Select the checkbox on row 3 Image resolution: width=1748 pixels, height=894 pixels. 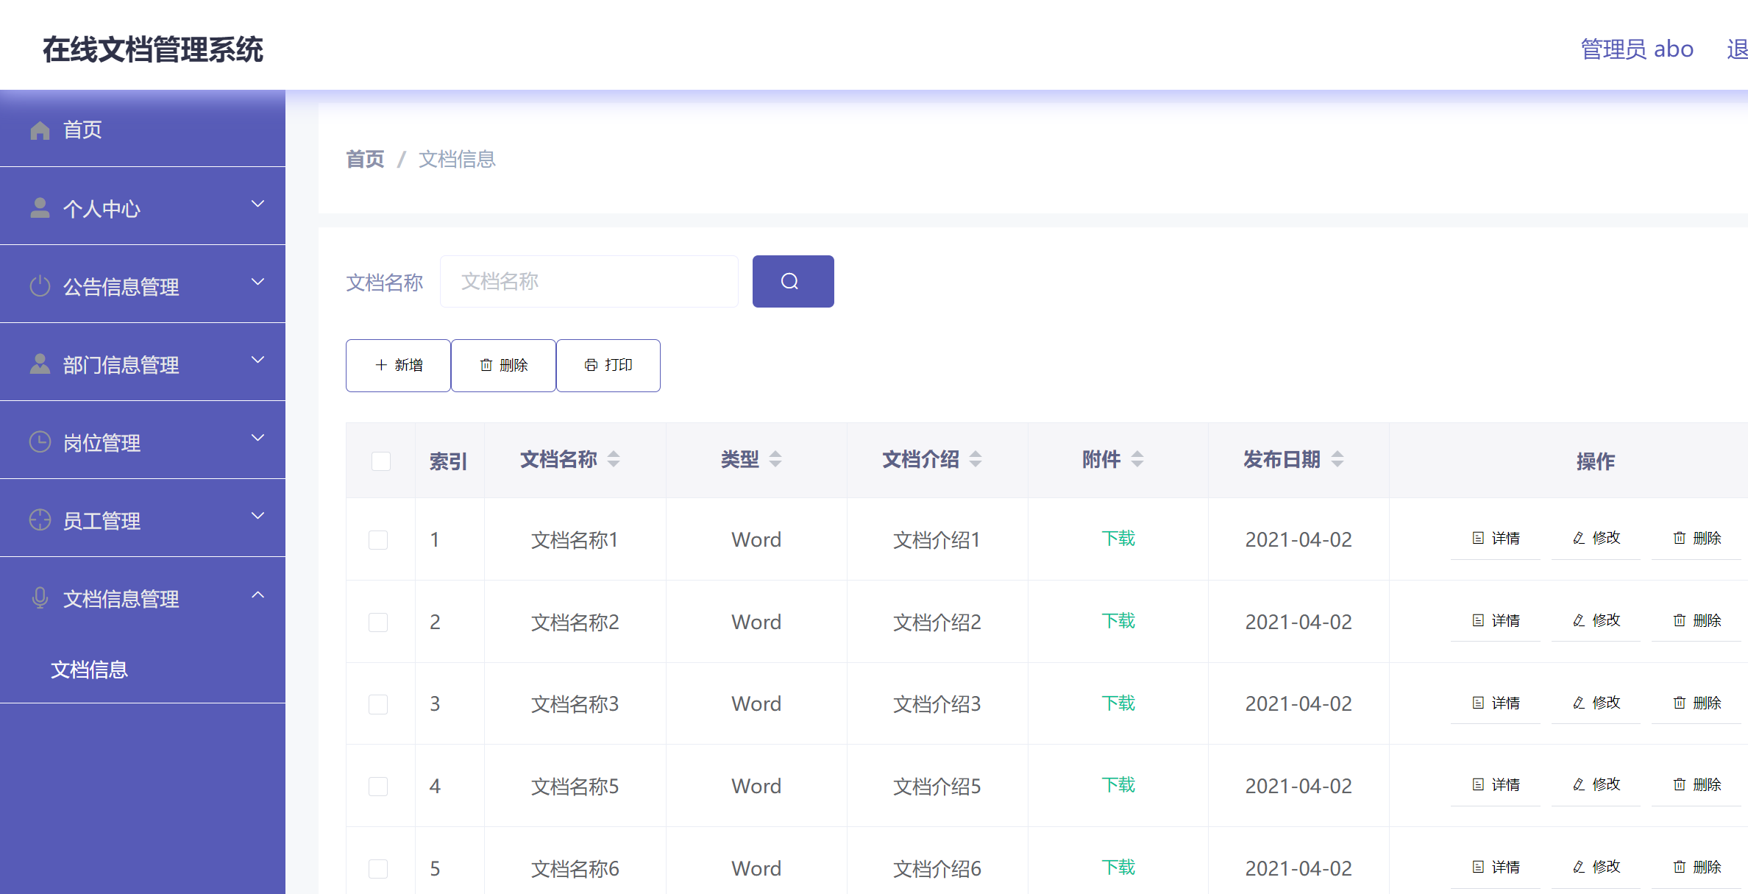(x=378, y=704)
